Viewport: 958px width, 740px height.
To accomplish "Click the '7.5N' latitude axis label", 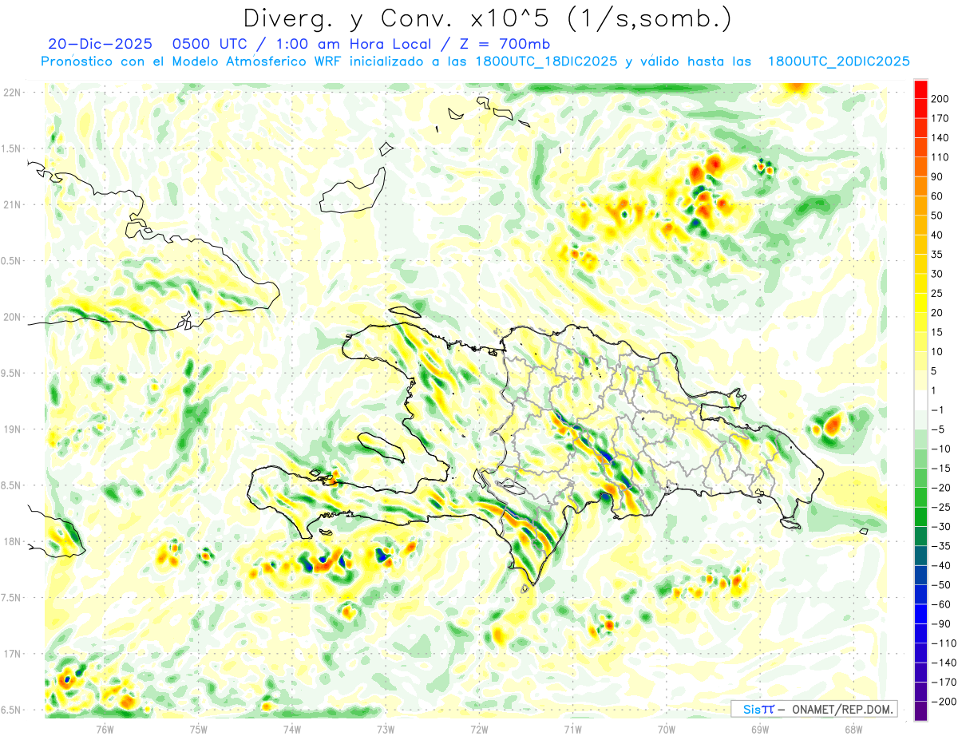I will (11, 598).
